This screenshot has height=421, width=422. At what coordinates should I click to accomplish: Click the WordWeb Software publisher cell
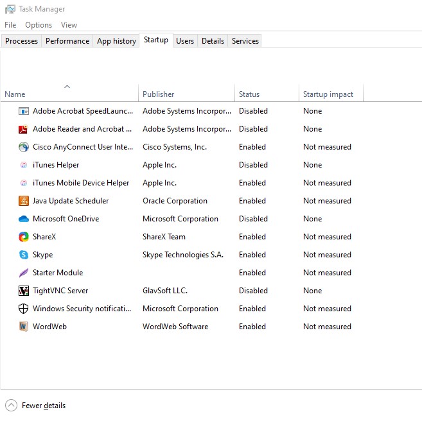[x=175, y=327]
